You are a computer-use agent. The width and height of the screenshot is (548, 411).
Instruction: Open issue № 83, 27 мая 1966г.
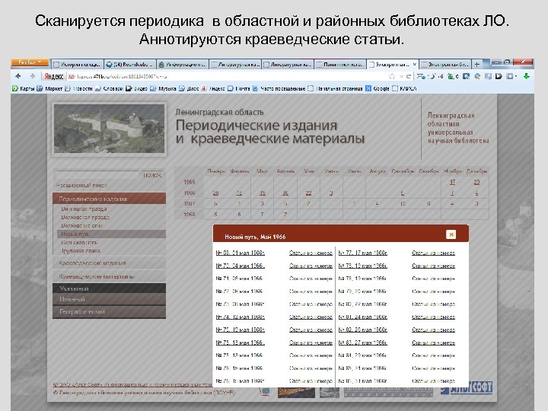pos(363,342)
